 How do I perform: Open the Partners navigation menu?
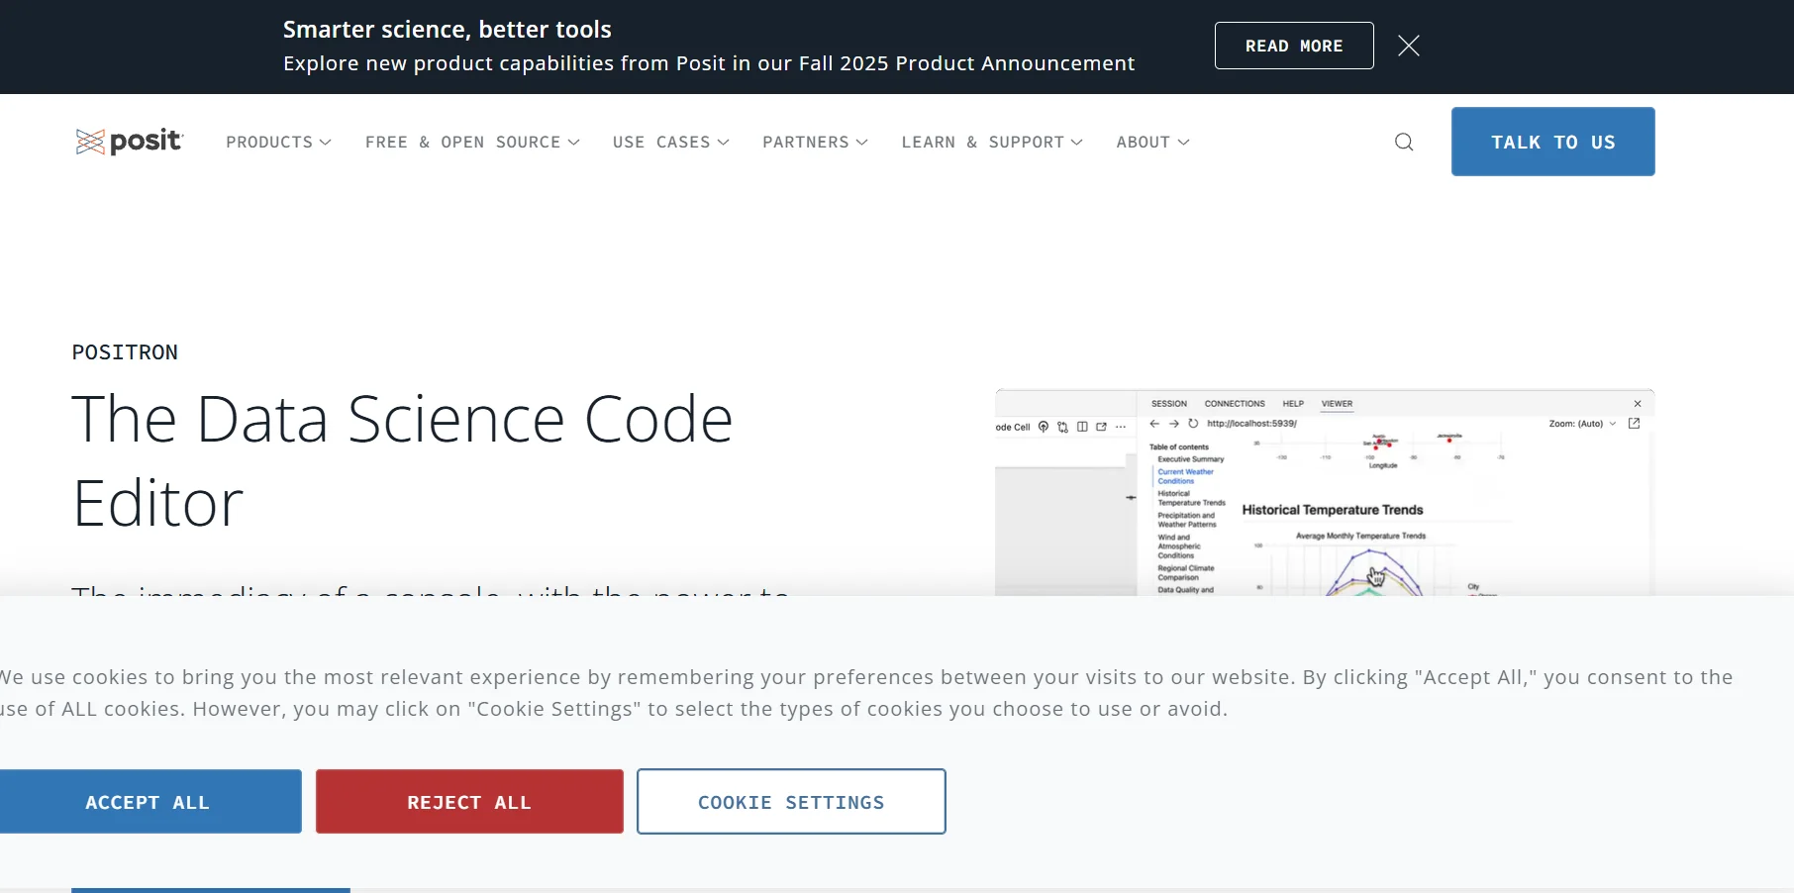[x=816, y=142]
